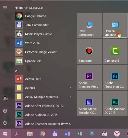Image resolution: width=128 pixels, height=138 pixels.
Task: Jump to letter A section header
Action: (x=16, y=71)
